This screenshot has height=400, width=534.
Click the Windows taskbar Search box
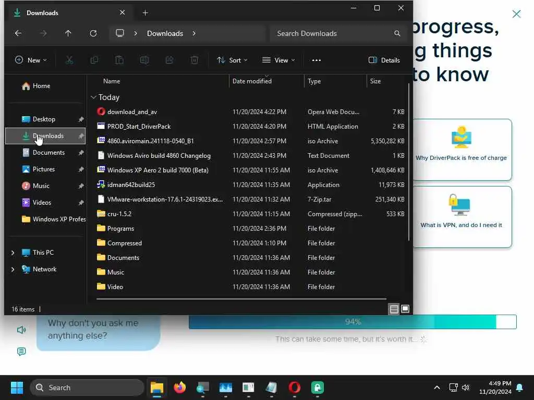pyautogui.click(x=87, y=387)
